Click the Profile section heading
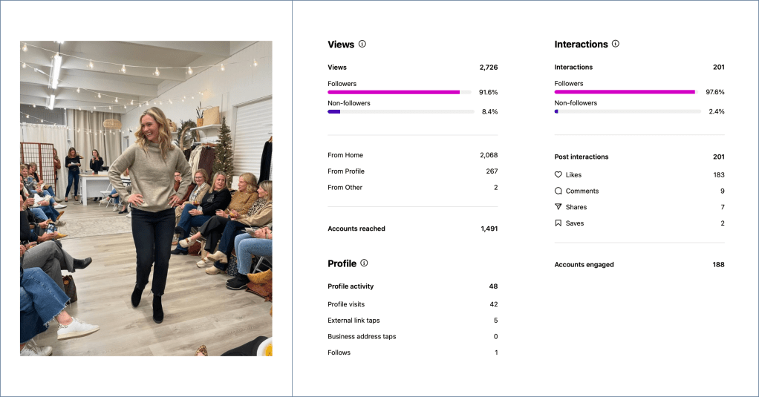The height and width of the screenshot is (397, 759). pyautogui.click(x=342, y=263)
